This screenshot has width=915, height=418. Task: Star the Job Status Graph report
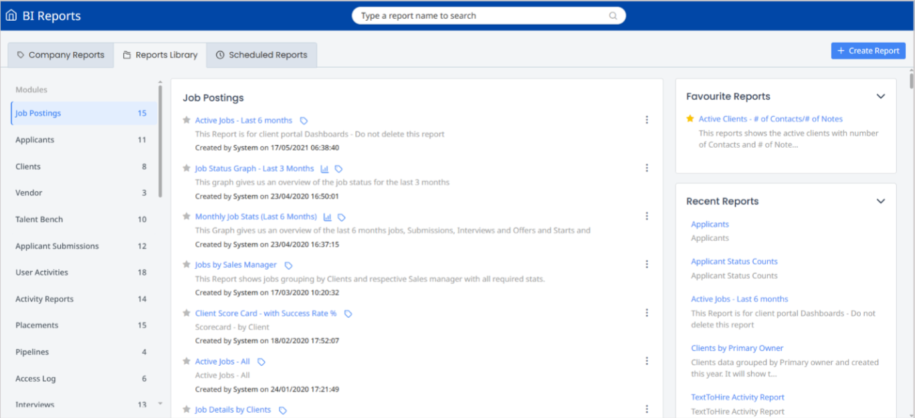point(187,169)
